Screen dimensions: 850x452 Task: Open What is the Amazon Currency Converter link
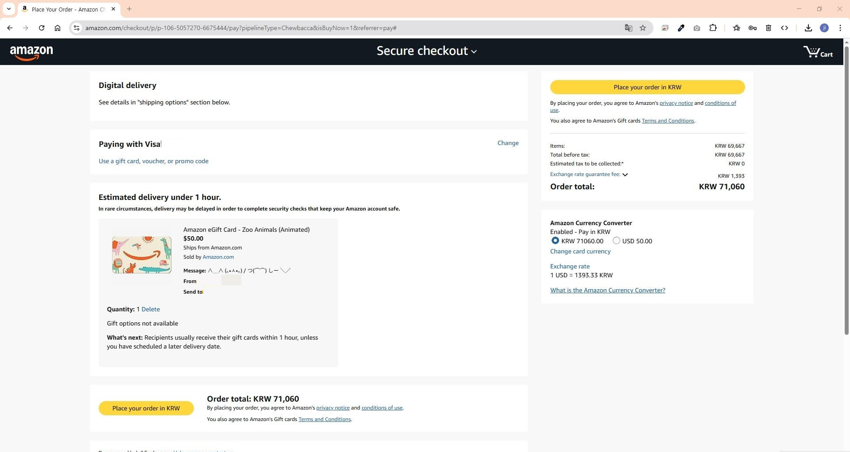[607, 290]
